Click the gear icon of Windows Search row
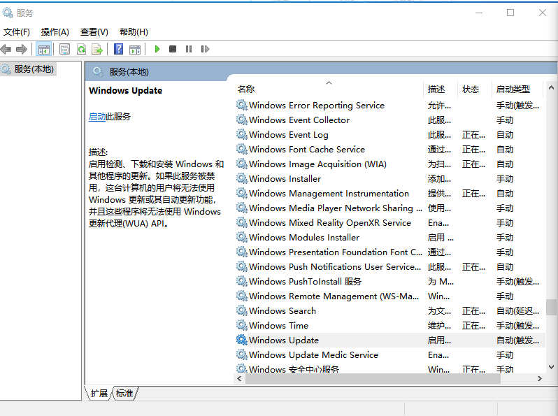The height and width of the screenshot is (416, 558). click(242, 310)
